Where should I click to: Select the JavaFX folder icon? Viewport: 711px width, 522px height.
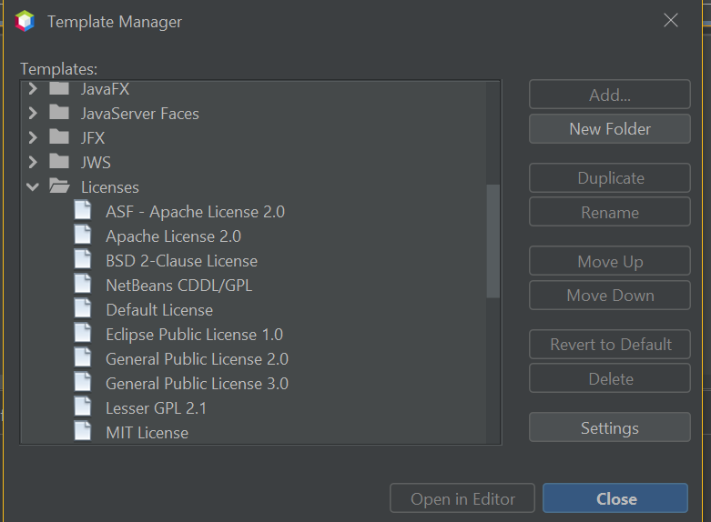point(59,88)
